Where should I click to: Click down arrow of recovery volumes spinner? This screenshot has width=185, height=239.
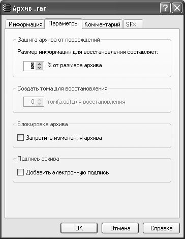pos(39,104)
